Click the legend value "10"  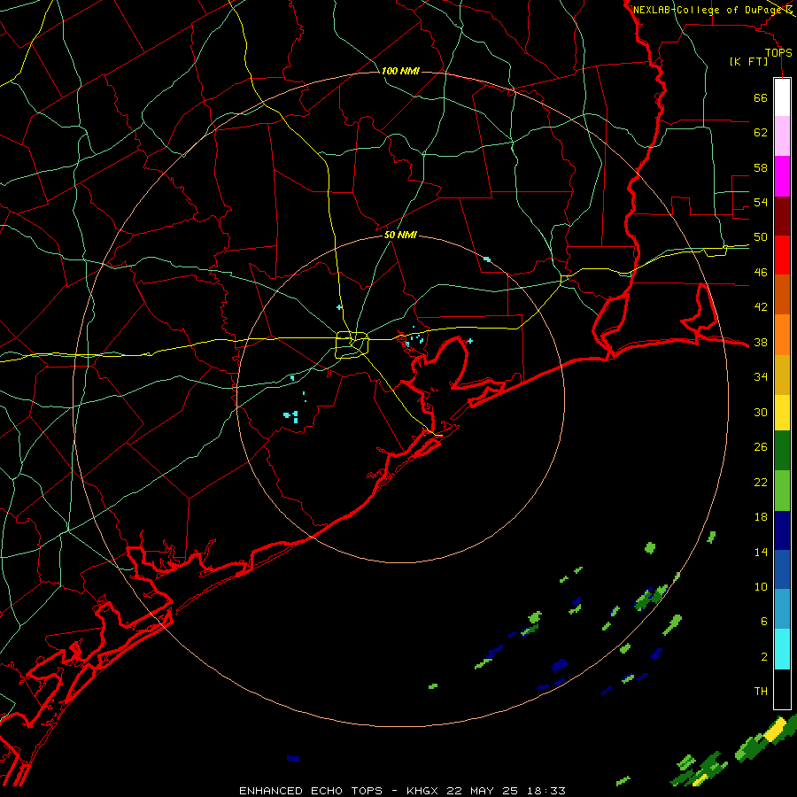pyautogui.click(x=761, y=587)
